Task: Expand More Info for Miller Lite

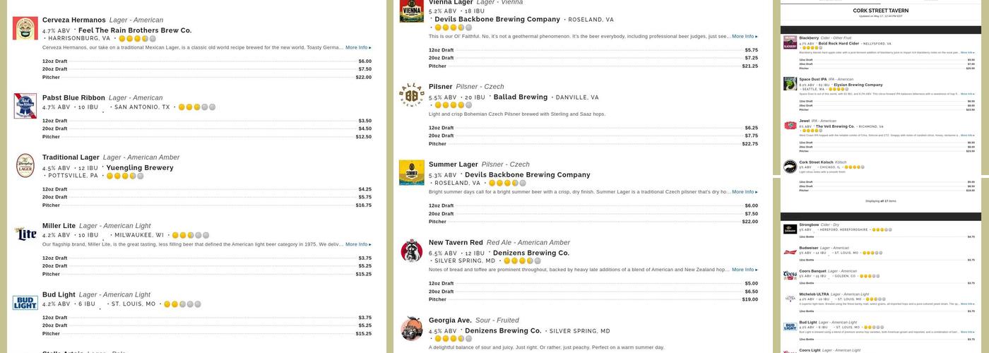Action: 358,244
